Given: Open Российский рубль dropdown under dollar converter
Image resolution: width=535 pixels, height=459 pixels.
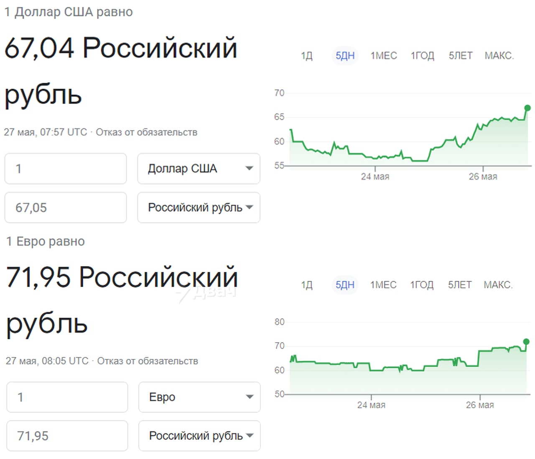Looking at the screenshot, I should coord(199,208).
